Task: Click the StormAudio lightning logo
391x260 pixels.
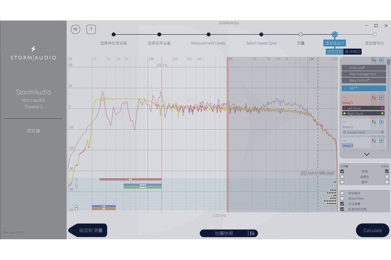Action: point(33,48)
